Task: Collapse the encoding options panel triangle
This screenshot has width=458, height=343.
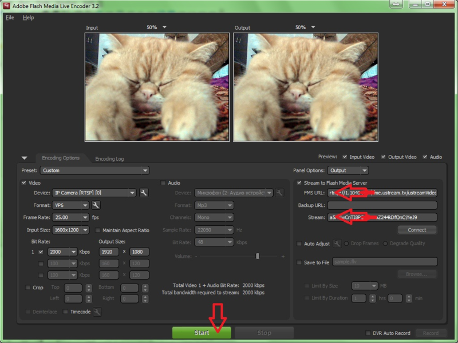Action: (25, 158)
